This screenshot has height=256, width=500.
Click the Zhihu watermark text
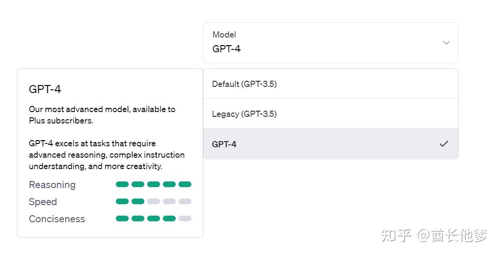point(434,235)
